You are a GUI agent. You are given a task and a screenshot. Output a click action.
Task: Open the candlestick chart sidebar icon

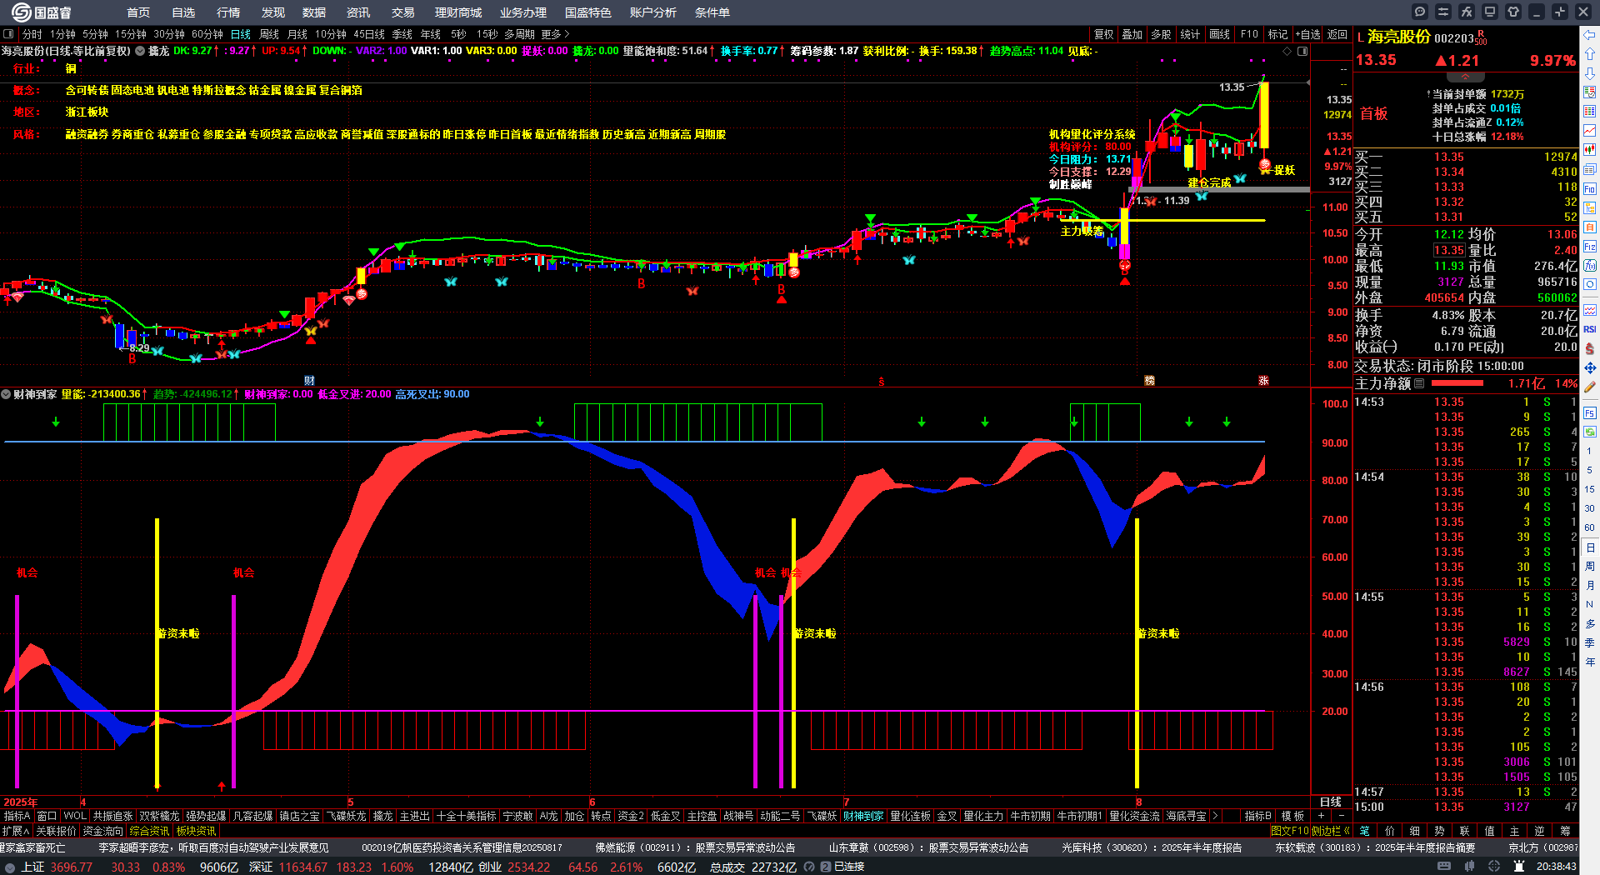[1590, 150]
